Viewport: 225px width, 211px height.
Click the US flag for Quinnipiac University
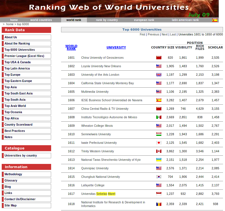click(159, 168)
